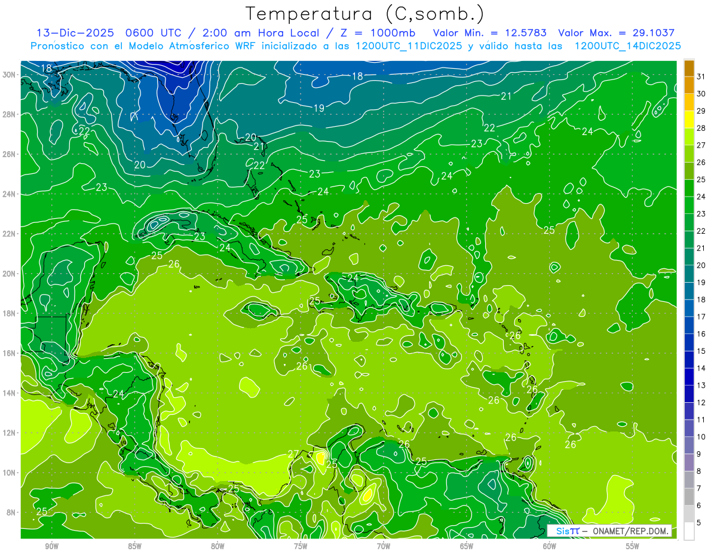Click the 80W longitude label
This screenshot has height=554, width=717.
click(x=217, y=546)
